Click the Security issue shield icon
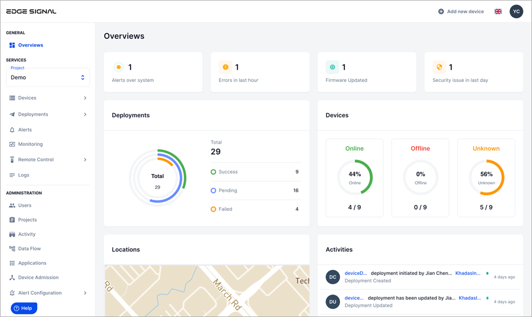This screenshot has width=532, height=317. [439, 67]
